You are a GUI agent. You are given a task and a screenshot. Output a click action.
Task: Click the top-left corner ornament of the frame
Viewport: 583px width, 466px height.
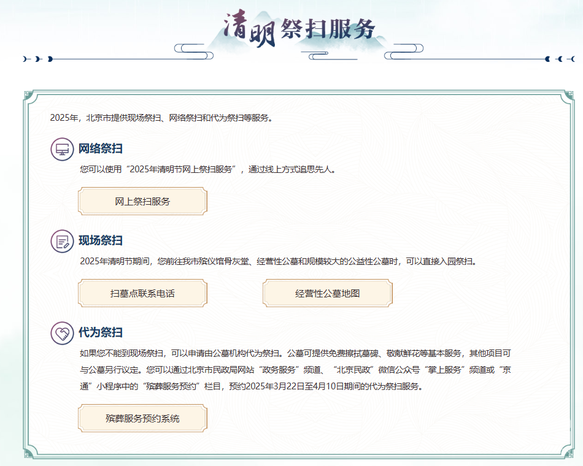click(29, 95)
